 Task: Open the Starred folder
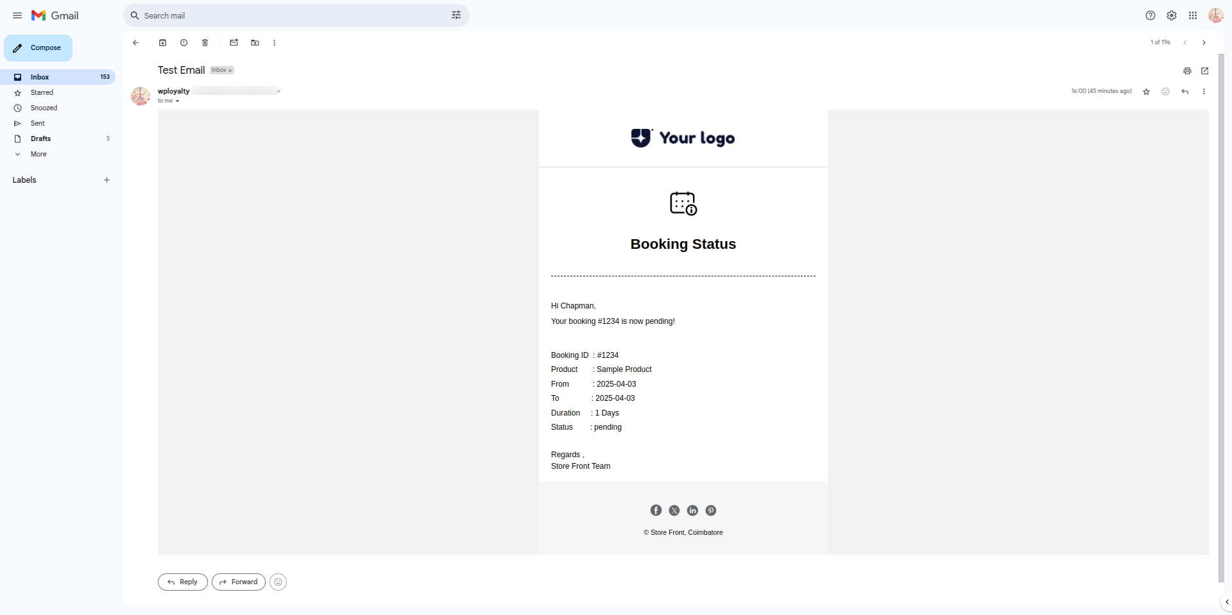click(42, 92)
